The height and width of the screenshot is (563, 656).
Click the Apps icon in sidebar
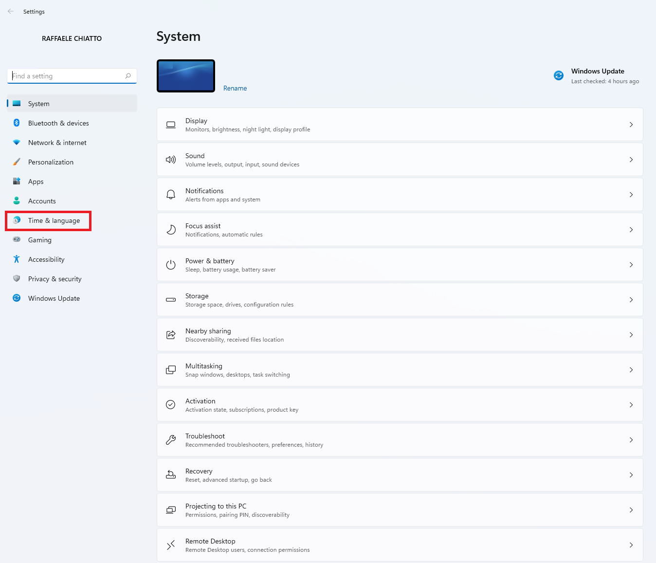tap(17, 182)
